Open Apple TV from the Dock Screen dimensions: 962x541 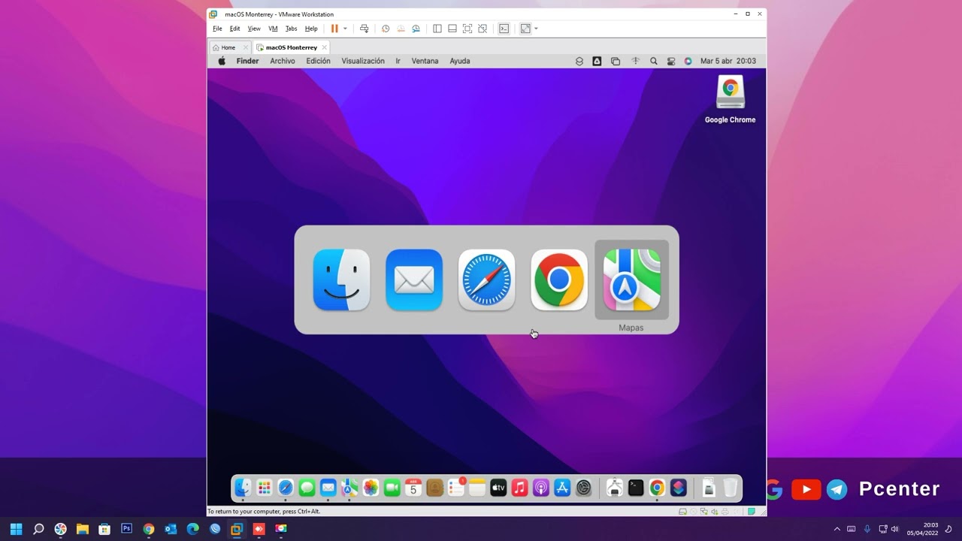point(498,488)
